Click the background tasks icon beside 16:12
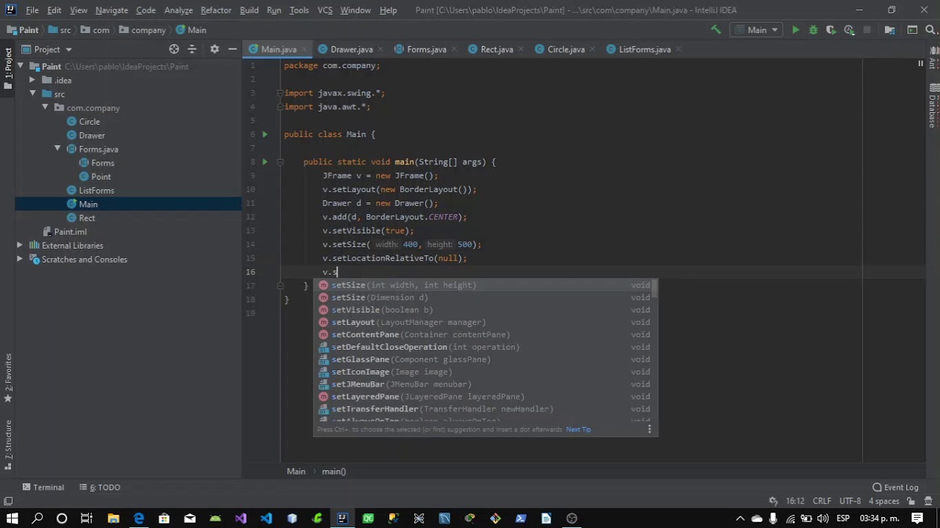The height and width of the screenshot is (528, 940). (773, 501)
